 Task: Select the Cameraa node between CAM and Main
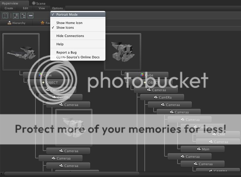[x=218, y=141]
